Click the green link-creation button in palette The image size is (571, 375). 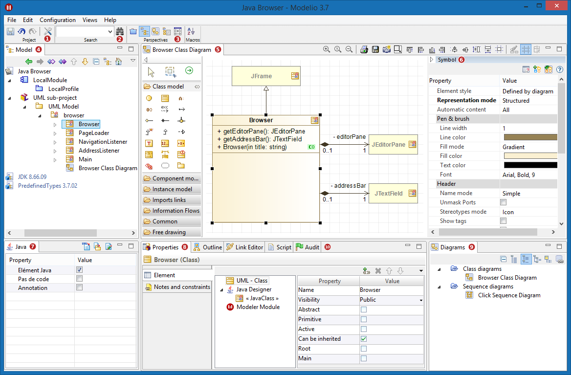coord(189,70)
